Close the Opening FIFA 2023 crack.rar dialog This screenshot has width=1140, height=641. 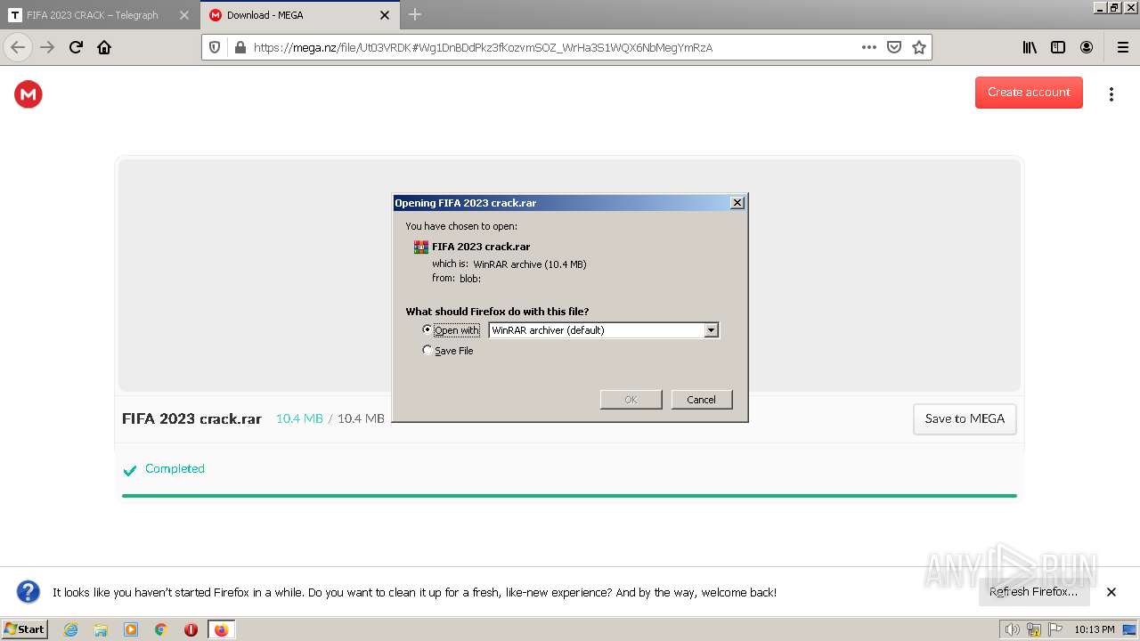coord(737,203)
